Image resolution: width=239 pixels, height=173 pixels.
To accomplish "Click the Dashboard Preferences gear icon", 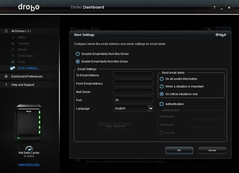I will [x=6, y=76].
